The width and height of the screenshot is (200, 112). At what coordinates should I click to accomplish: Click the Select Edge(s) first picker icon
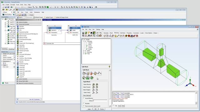[x=94, y=90]
